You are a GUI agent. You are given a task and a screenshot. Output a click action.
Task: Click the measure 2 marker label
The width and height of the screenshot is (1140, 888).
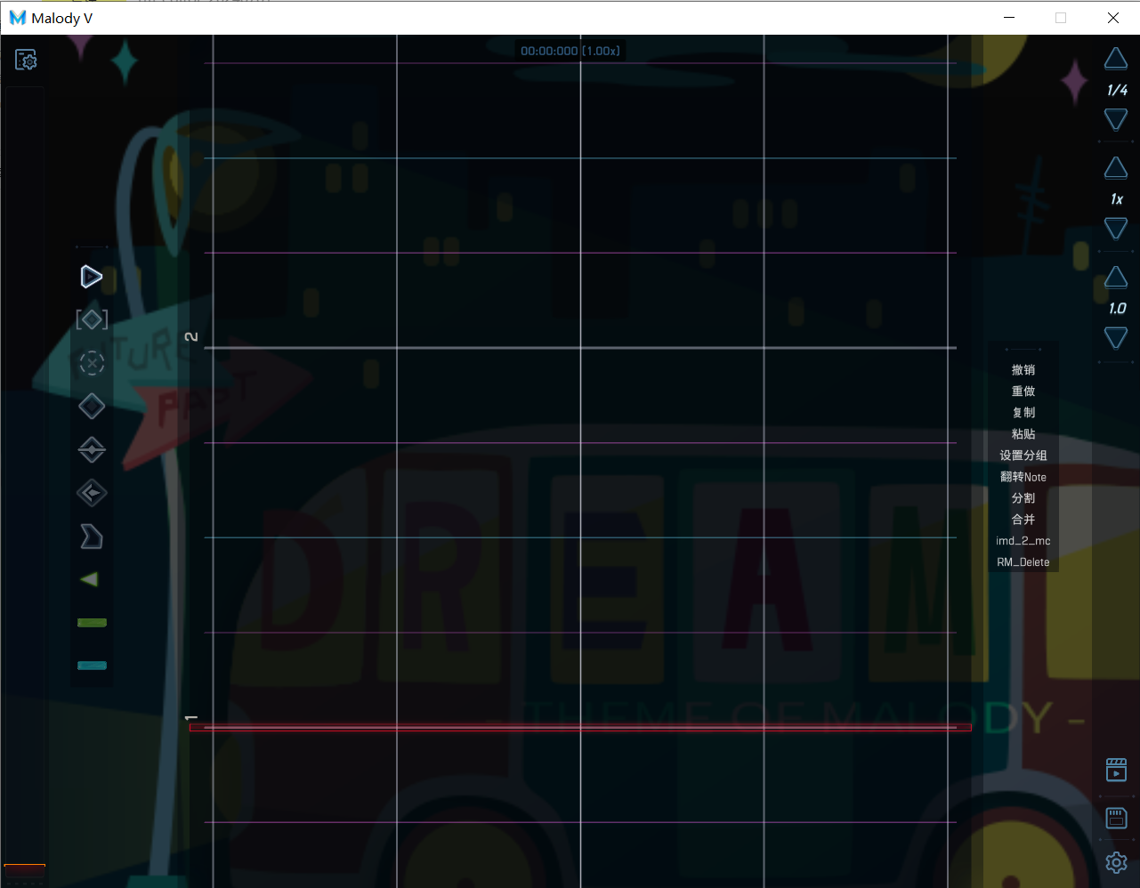191,336
